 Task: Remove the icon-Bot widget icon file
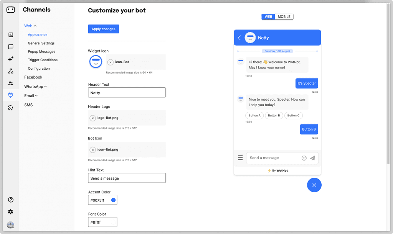click(110, 62)
